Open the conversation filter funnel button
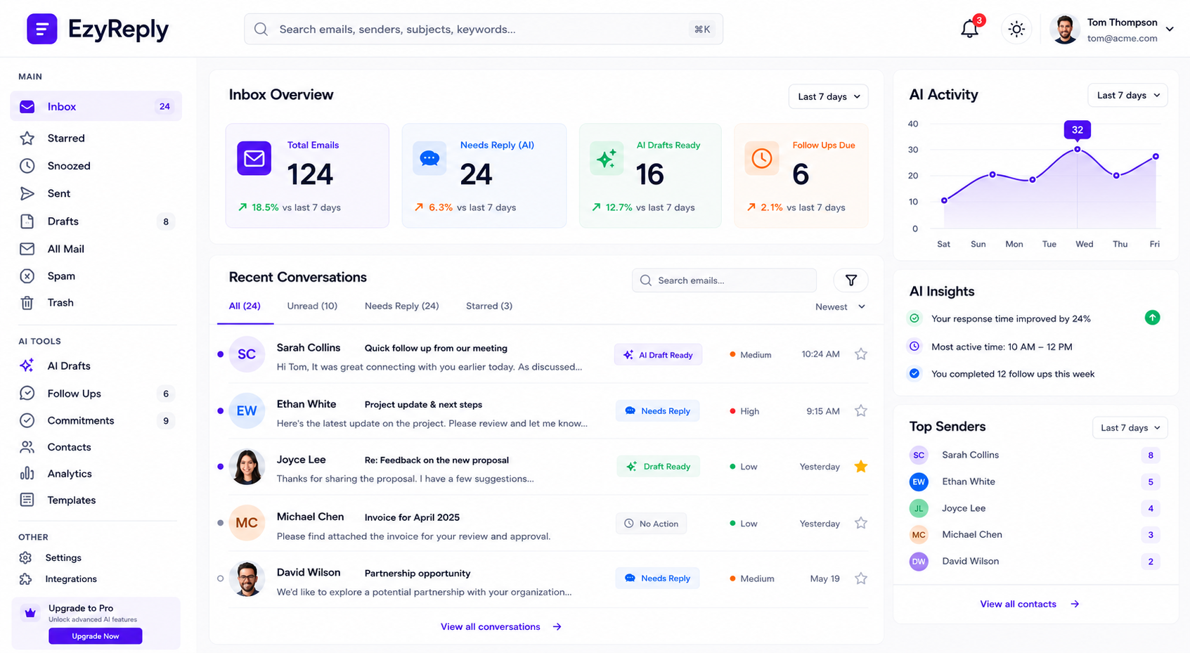Image resolution: width=1190 pixels, height=653 pixels. (x=851, y=280)
